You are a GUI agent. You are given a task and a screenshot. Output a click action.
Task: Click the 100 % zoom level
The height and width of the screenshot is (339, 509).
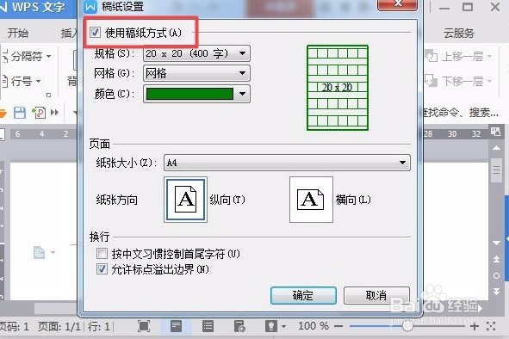pyautogui.click(x=313, y=326)
